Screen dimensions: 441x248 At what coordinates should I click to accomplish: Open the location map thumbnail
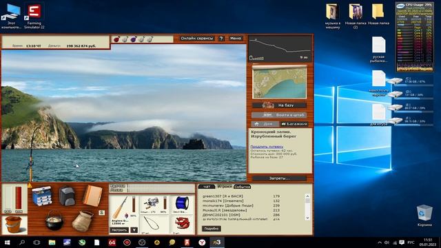click(x=280, y=83)
